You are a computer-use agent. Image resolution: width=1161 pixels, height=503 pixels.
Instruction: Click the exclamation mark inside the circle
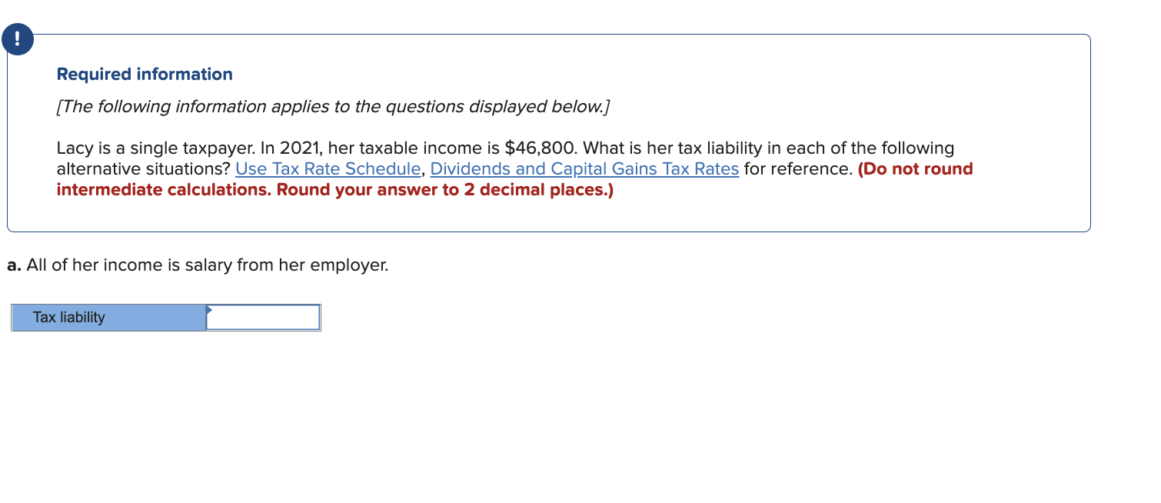point(18,38)
